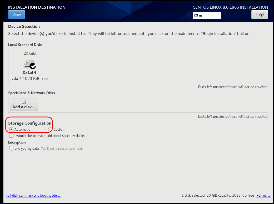Keep Automatic partitioning selected
Screen dimensions: 274x204
click(x=11, y=129)
